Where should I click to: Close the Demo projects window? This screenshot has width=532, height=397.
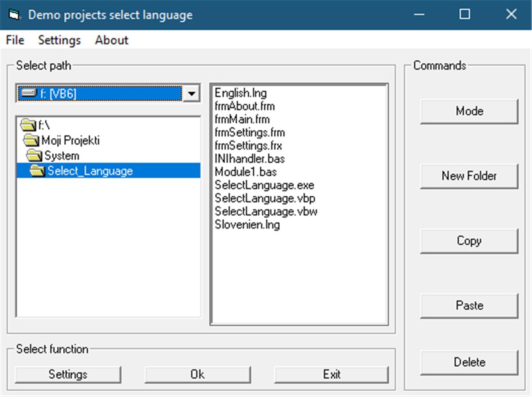tap(511, 15)
